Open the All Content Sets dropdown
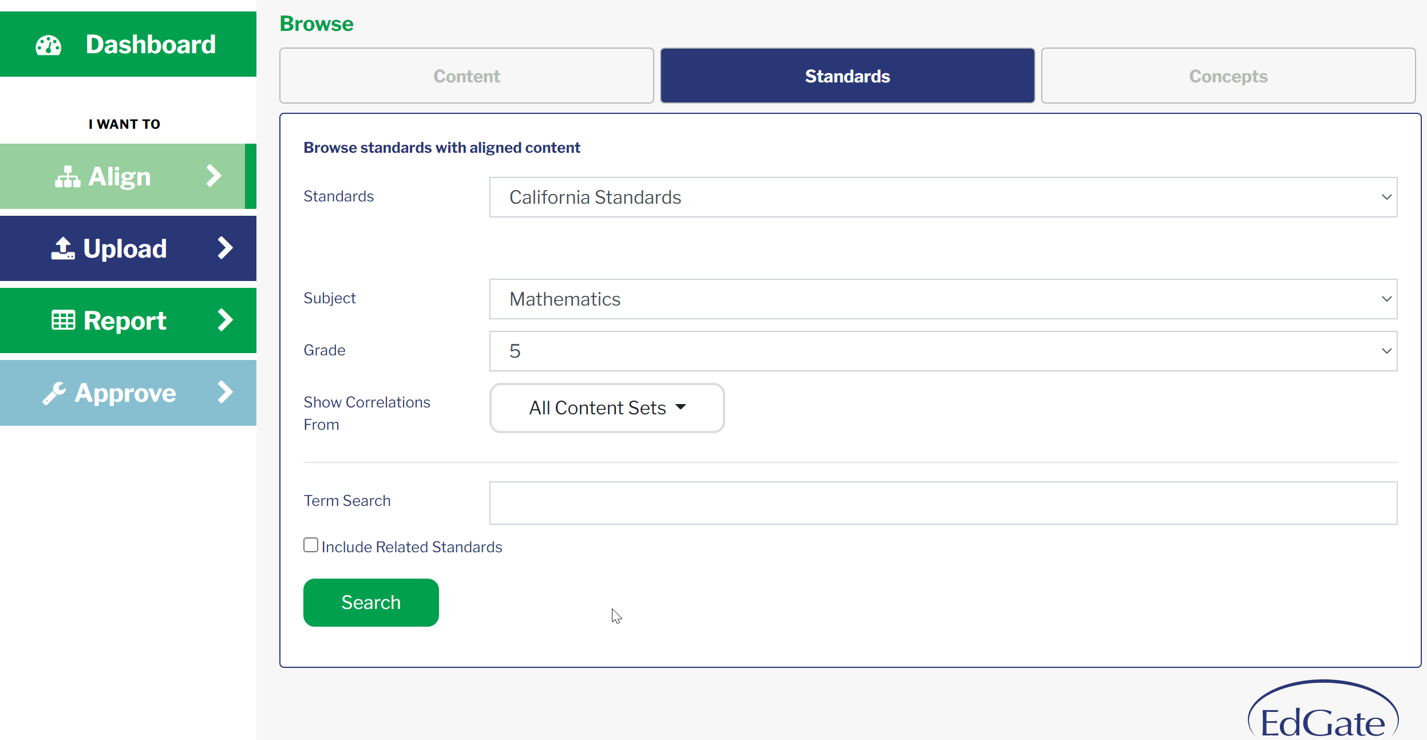1427x740 pixels. click(x=607, y=408)
